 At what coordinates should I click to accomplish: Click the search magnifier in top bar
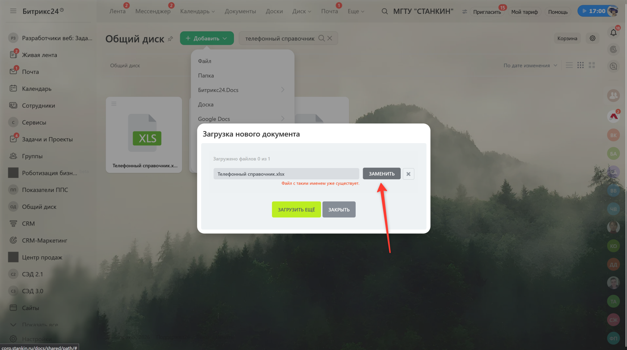point(384,12)
